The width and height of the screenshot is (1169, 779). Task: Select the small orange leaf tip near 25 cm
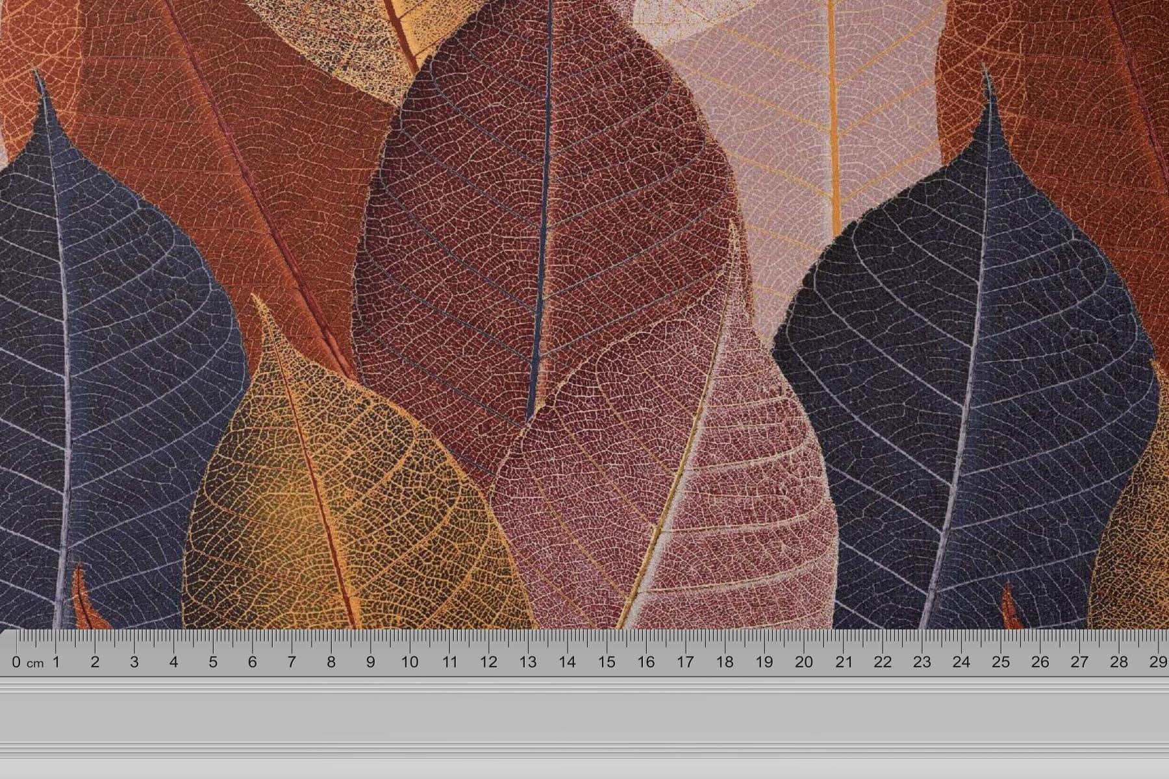point(1011,607)
